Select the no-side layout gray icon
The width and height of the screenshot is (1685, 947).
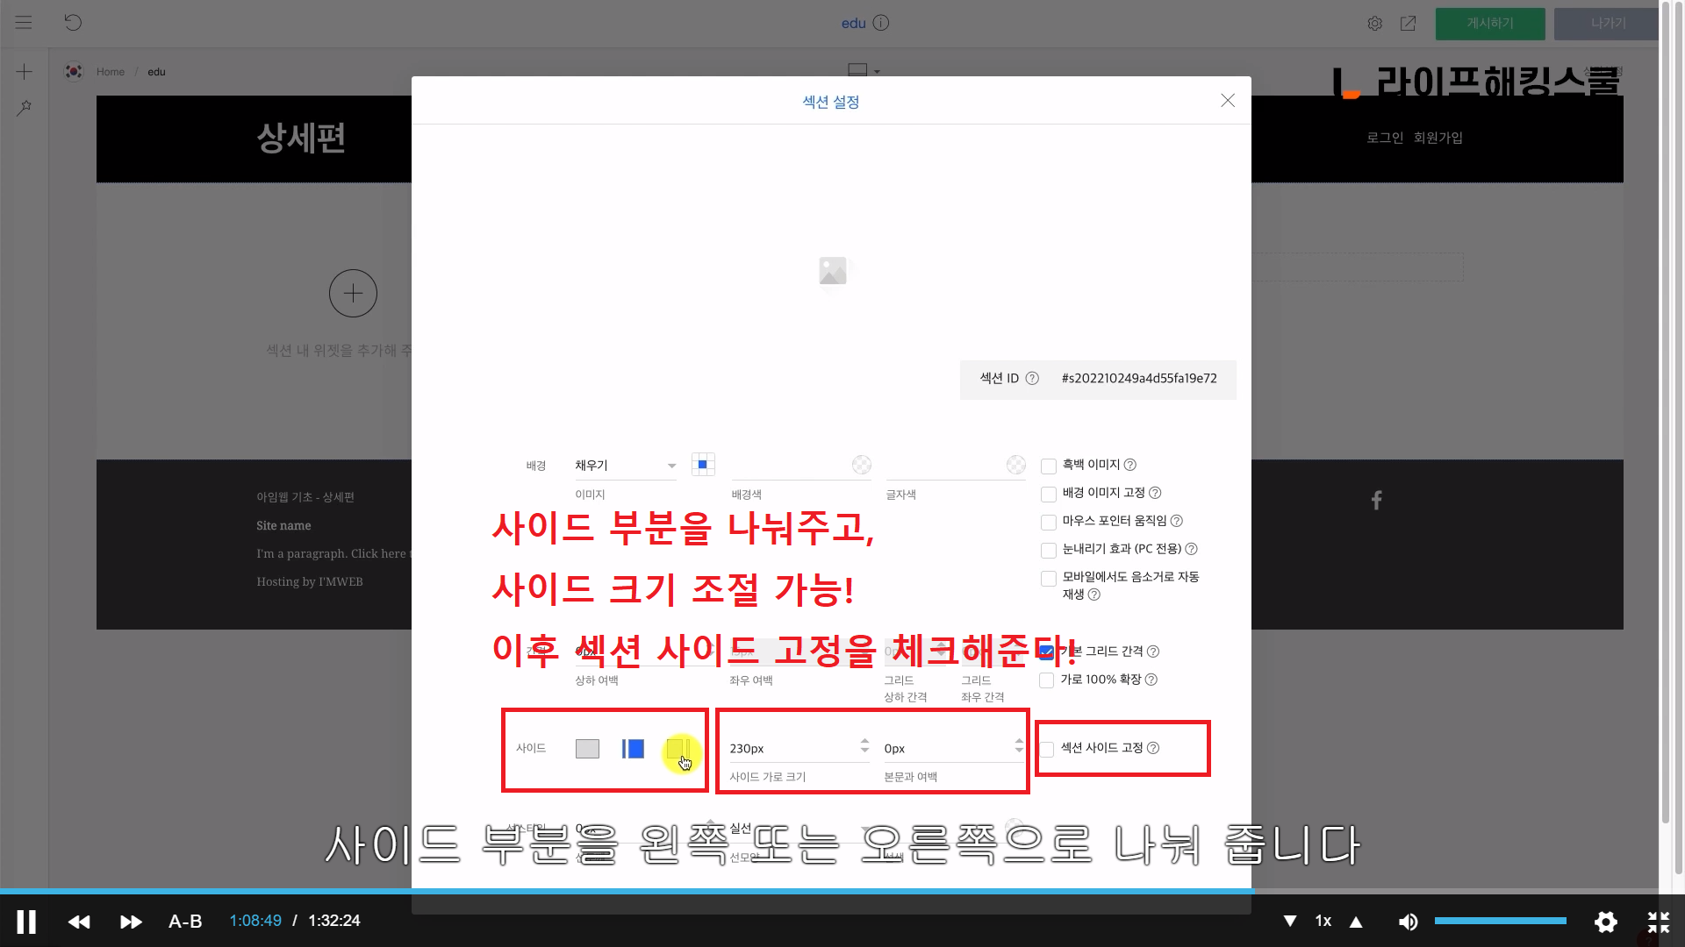587,749
